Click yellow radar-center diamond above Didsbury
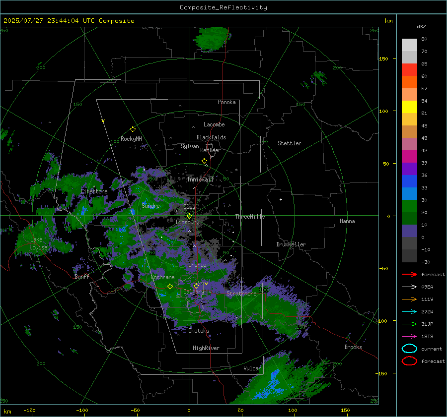 tap(189, 216)
